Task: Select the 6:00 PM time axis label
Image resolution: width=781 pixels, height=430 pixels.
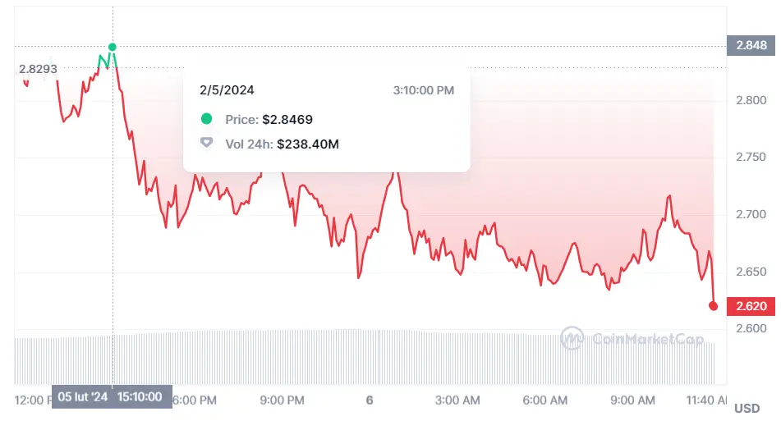Action: coord(196,400)
